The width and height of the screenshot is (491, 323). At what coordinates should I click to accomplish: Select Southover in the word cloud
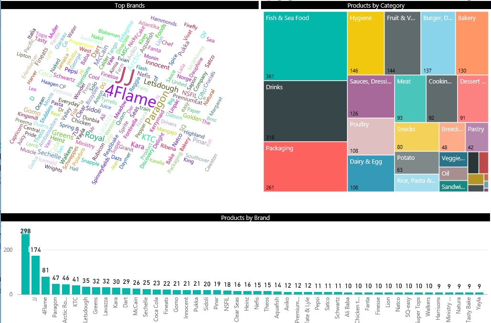point(197,158)
